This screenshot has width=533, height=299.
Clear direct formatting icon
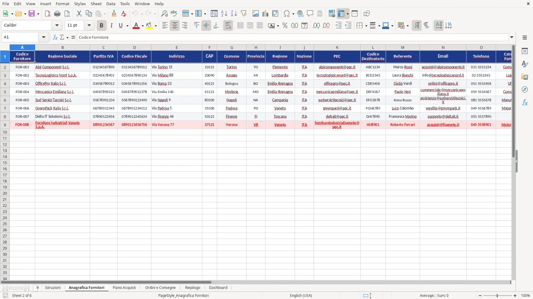[x=124, y=14]
